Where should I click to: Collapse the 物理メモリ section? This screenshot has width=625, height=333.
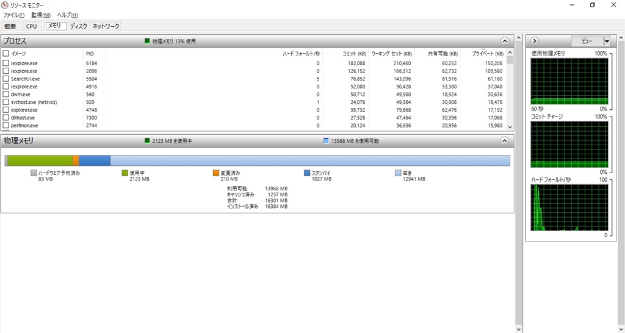click(x=505, y=141)
